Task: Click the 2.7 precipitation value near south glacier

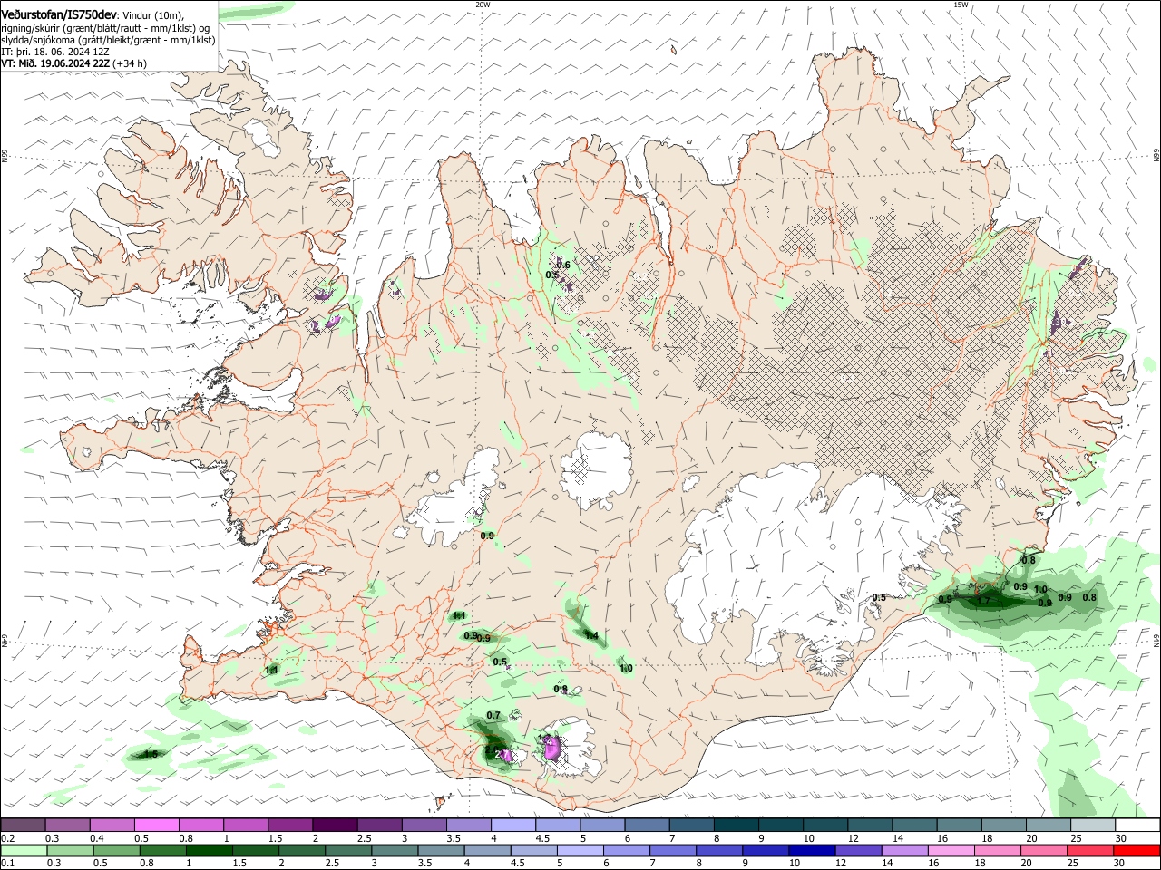Action: (501, 753)
